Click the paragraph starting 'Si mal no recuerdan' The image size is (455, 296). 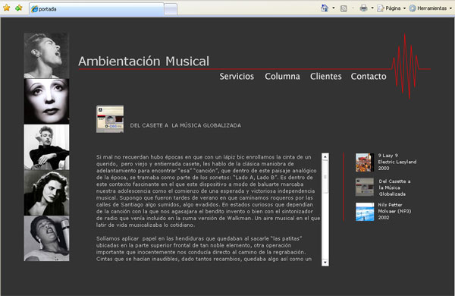tap(208, 191)
